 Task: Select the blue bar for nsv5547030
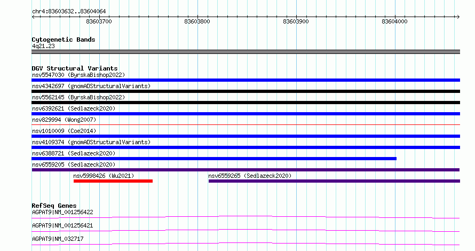click(x=246, y=80)
